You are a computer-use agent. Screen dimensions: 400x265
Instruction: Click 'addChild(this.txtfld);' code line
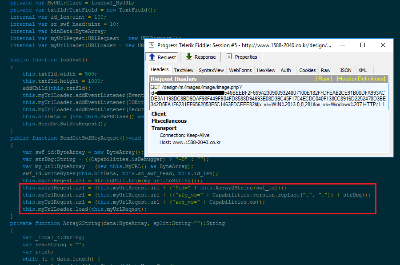[x=56, y=88]
